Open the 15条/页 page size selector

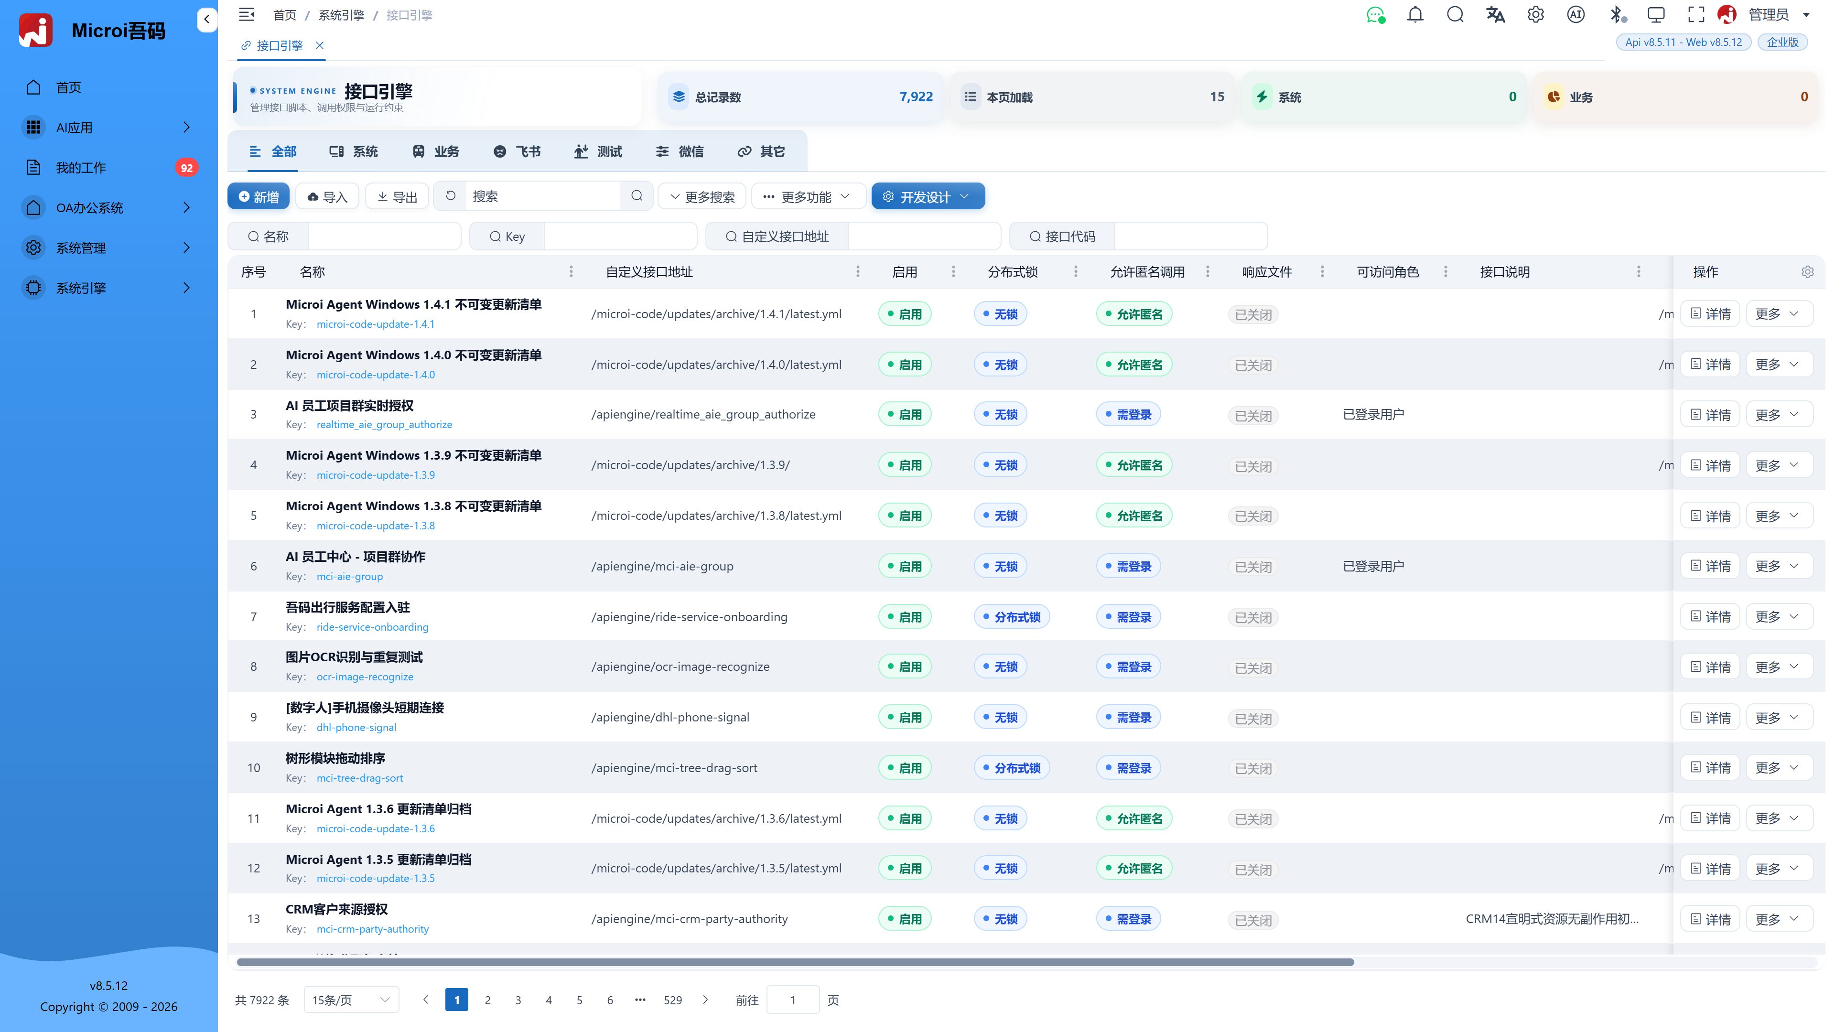coord(351,1000)
